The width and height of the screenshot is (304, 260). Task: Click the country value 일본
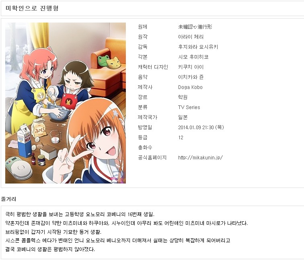tap(183, 117)
